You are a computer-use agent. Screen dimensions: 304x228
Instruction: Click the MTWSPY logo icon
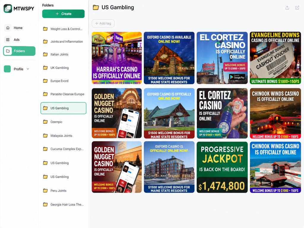[x=8, y=9]
